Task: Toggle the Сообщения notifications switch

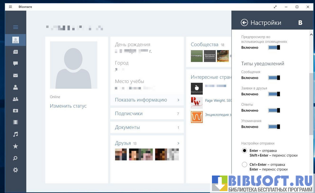Action: pyautogui.click(x=274, y=78)
